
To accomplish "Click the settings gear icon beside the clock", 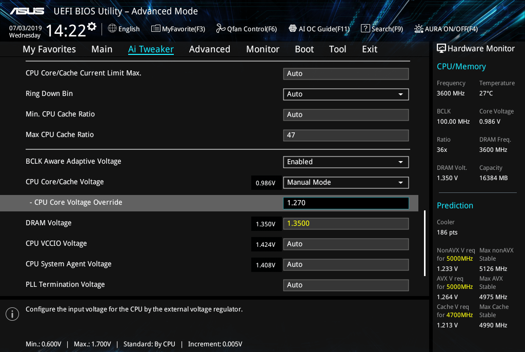I will [x=92, y=27].
